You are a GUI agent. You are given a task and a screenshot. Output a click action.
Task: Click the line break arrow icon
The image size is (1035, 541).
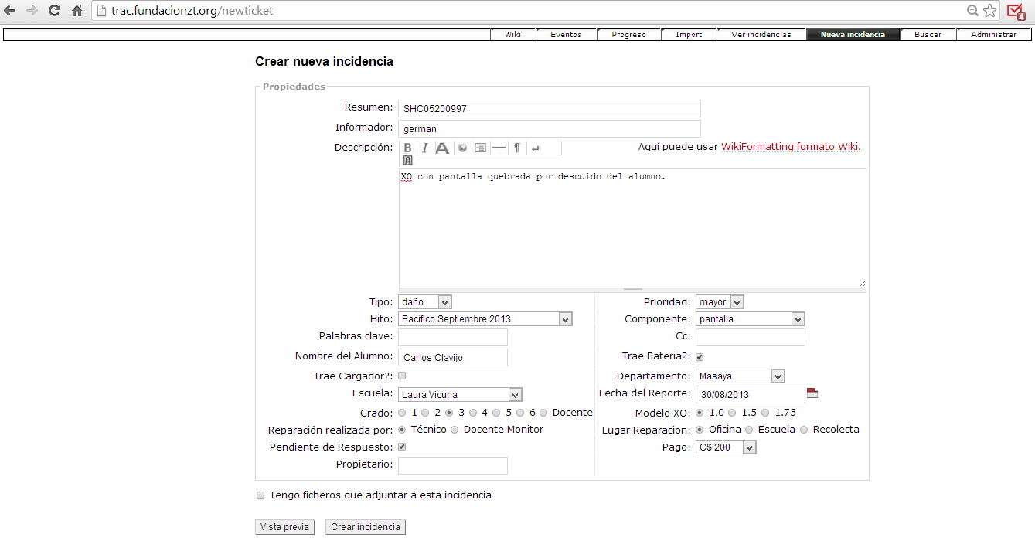535,148
